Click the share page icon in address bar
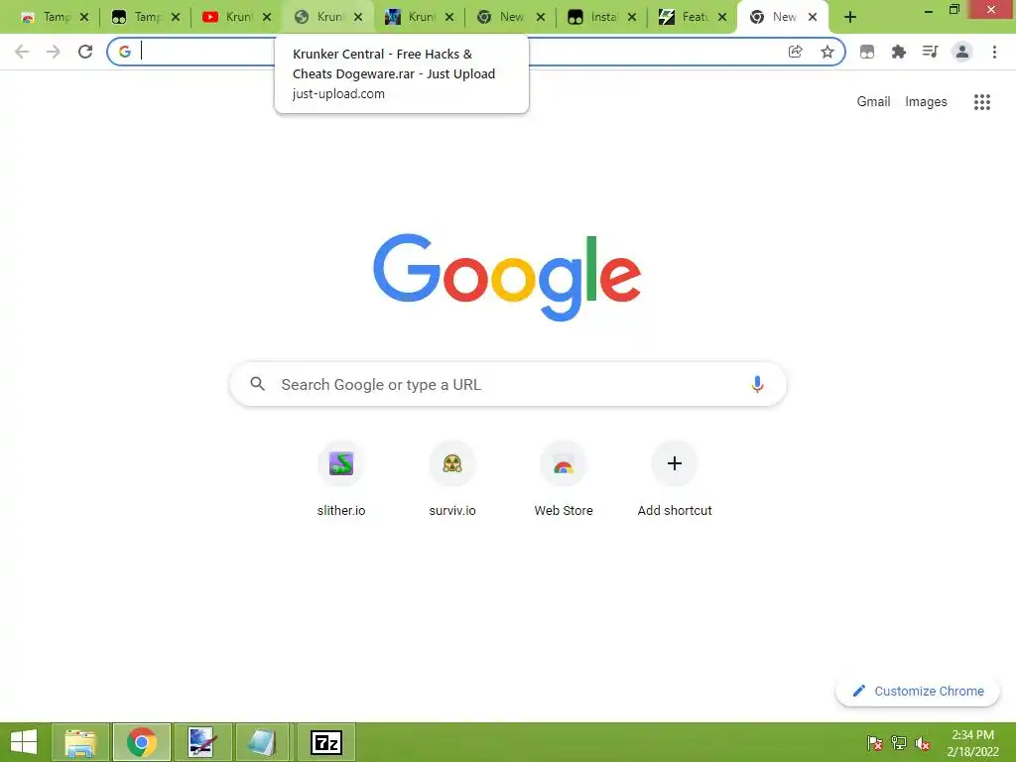This screenshot has height=762, width=1016. pyautogui.click(x=795, y=52)
